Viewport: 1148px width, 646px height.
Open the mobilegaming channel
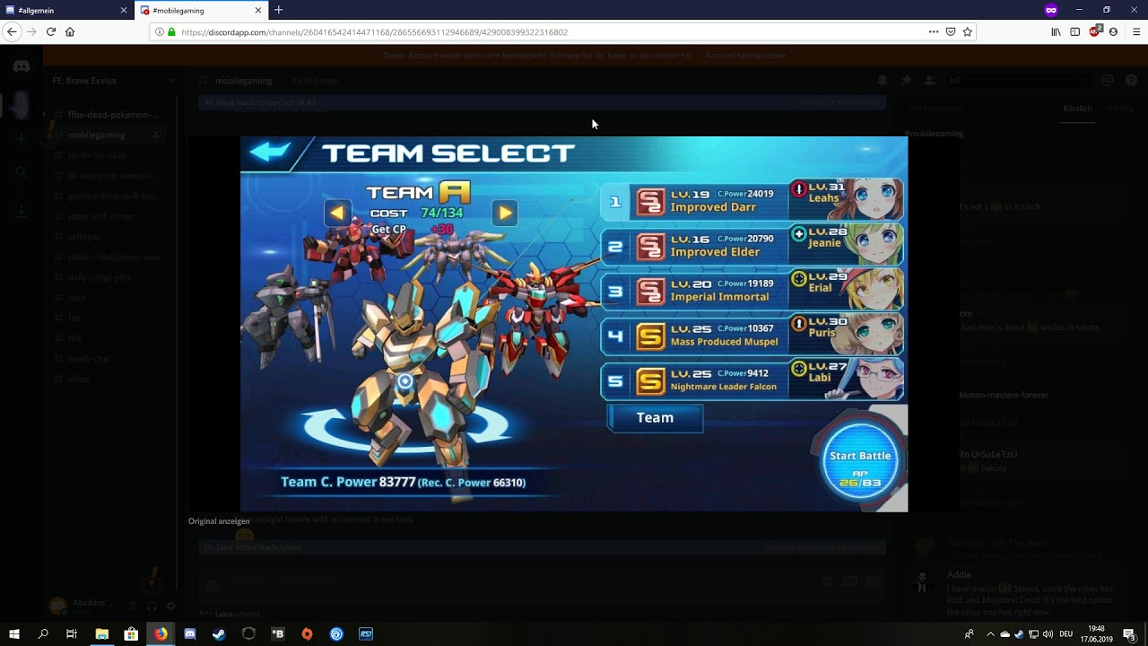click(x=109, y=135)
